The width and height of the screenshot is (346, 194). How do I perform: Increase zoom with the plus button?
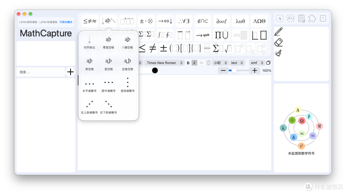(x=255, y=71)
